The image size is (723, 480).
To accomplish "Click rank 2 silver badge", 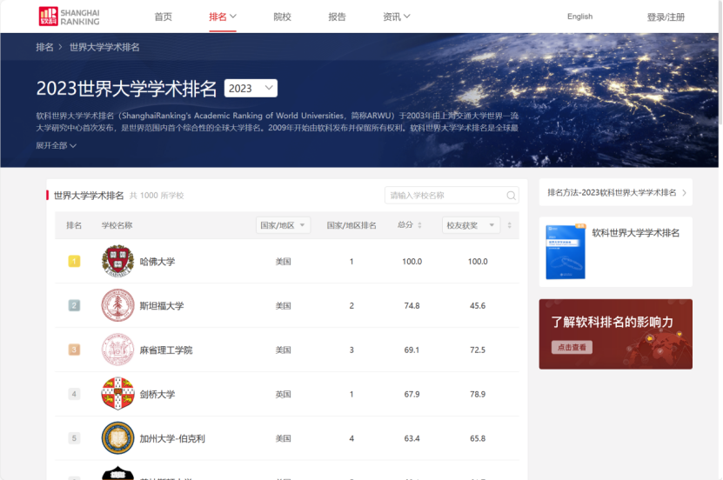I will click(74, 305).
